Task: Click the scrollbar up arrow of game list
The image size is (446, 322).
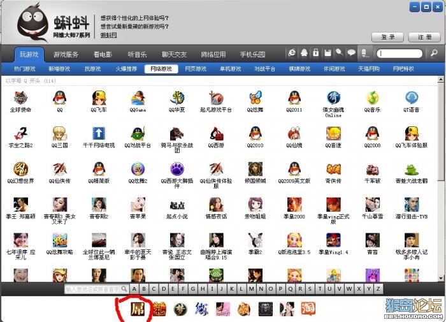Action: pos(441,80)
